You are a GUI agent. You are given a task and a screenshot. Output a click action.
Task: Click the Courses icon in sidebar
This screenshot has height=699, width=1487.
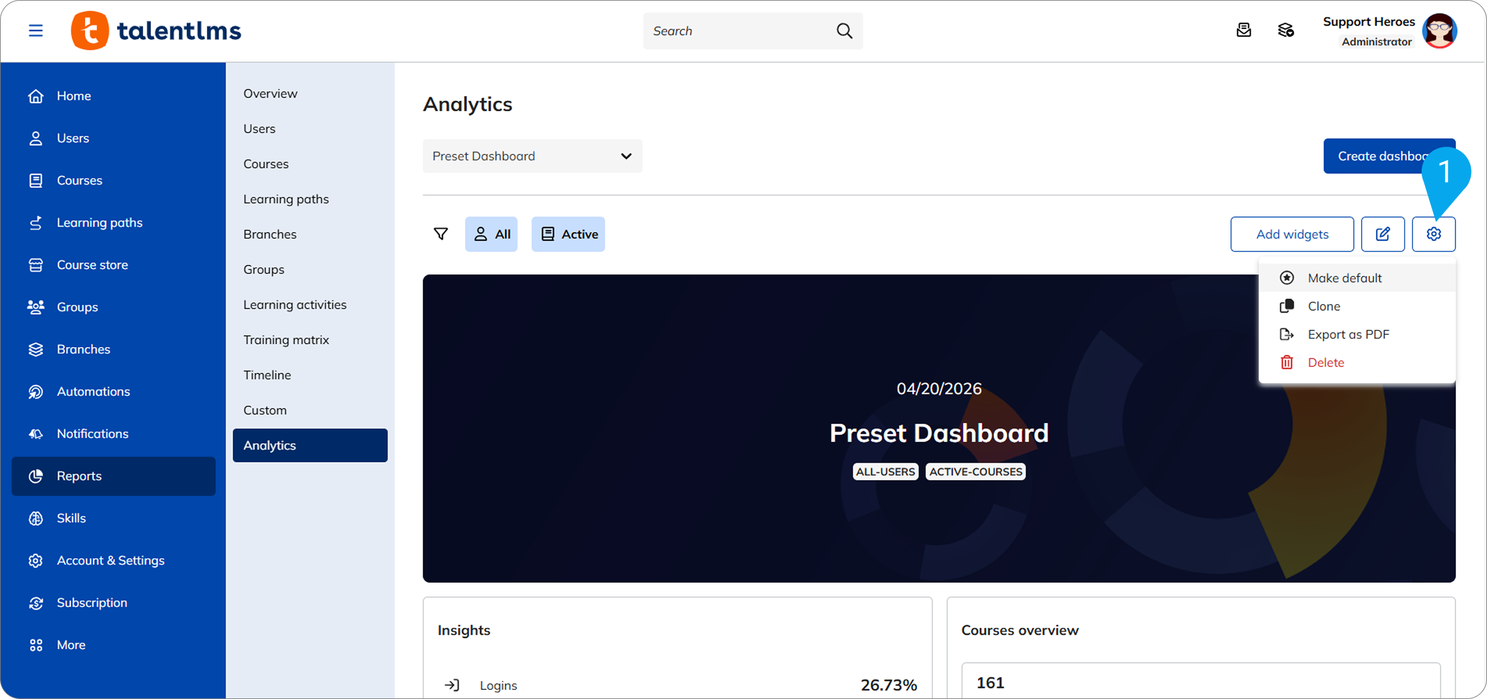(36, 180)
